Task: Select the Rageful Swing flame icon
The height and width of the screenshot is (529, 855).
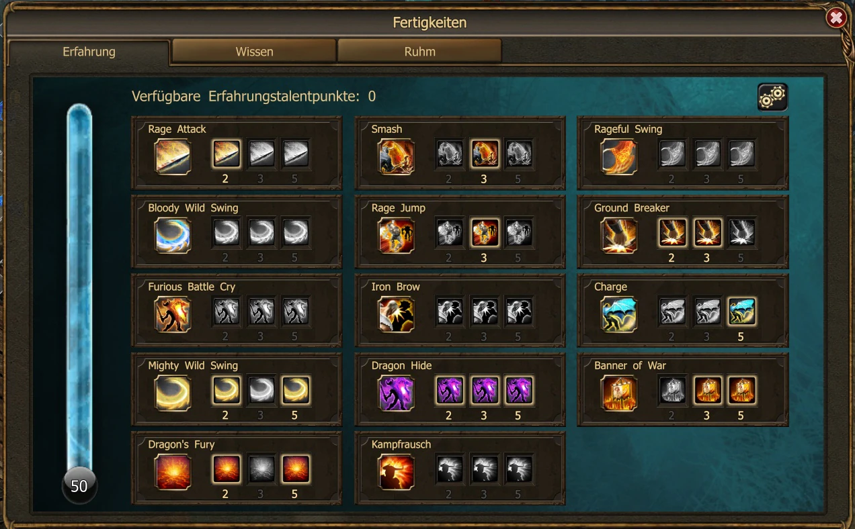Action: 619,156
